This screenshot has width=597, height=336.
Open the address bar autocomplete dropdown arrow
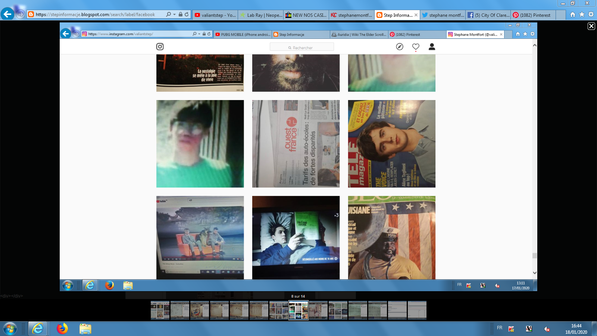pyautogui.click(x=174, y=15)
